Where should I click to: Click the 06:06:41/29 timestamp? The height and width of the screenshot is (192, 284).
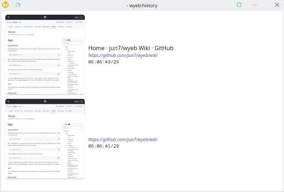(103, 146)
